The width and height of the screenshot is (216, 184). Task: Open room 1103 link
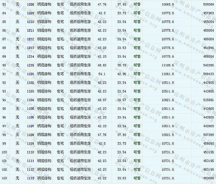coord(31,91)
